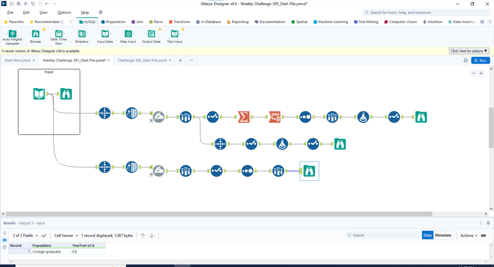Select the Directory tool in the palette
This screenshot has width=494, height=267.
tap(82, 37)
